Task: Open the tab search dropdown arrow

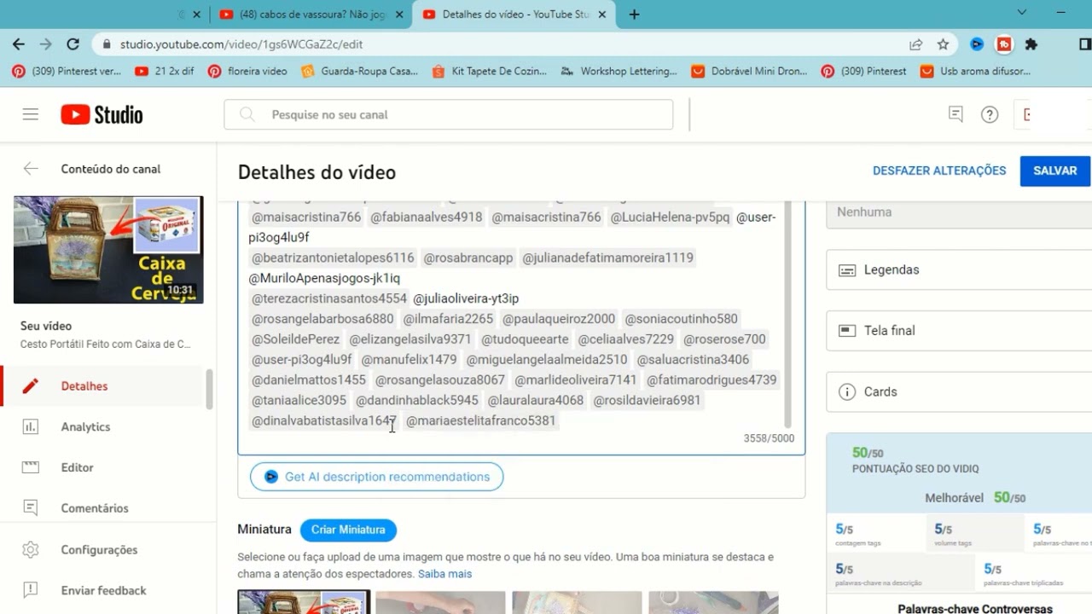Action: tap(1022, 13)
